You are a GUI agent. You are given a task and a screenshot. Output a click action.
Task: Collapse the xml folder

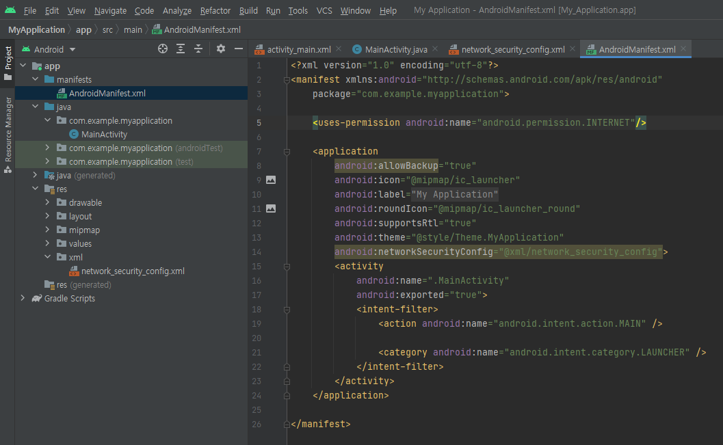[47, 257]
